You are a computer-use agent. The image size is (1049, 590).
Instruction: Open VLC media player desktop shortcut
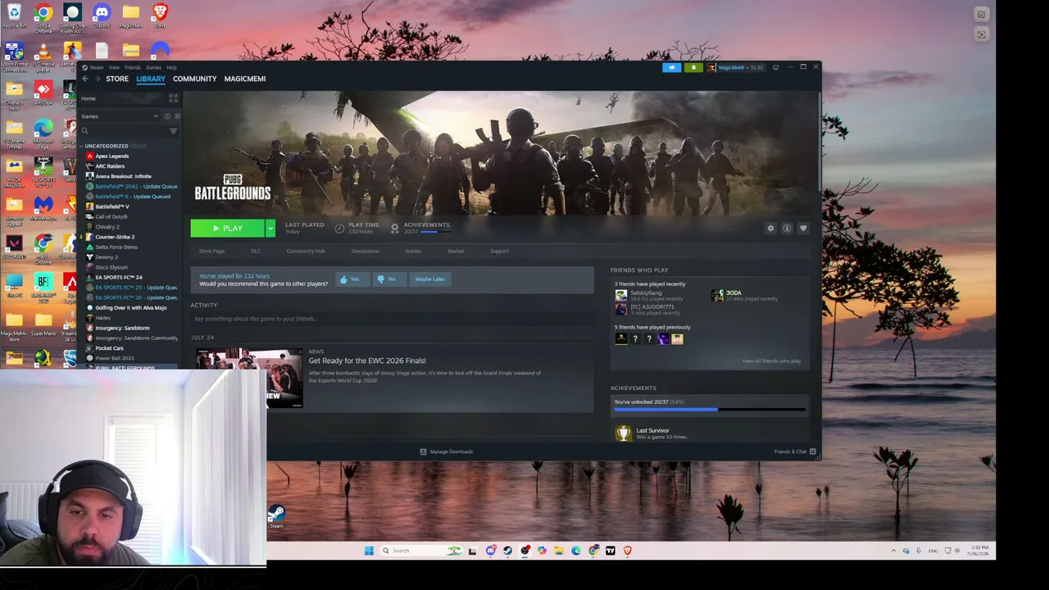tap(43, 57)
